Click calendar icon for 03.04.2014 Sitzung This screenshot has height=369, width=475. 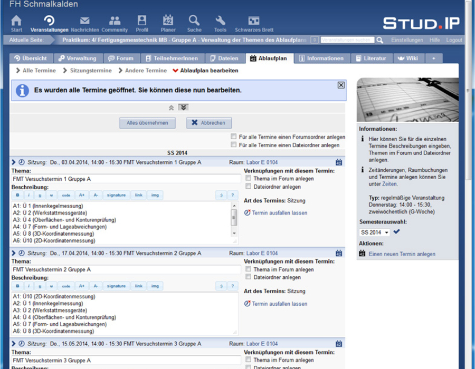point(339,162)
